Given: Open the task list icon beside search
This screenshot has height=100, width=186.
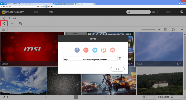Looking at the screenshot, I should click(153, 12).
